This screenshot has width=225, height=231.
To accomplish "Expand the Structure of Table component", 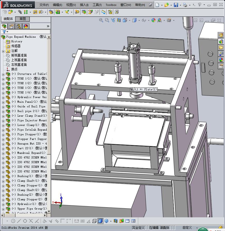I will point(3,74).
